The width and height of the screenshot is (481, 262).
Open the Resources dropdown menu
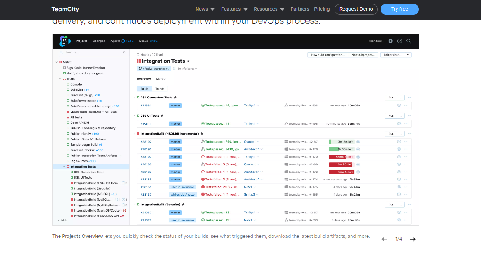click(x=269, y=9)
